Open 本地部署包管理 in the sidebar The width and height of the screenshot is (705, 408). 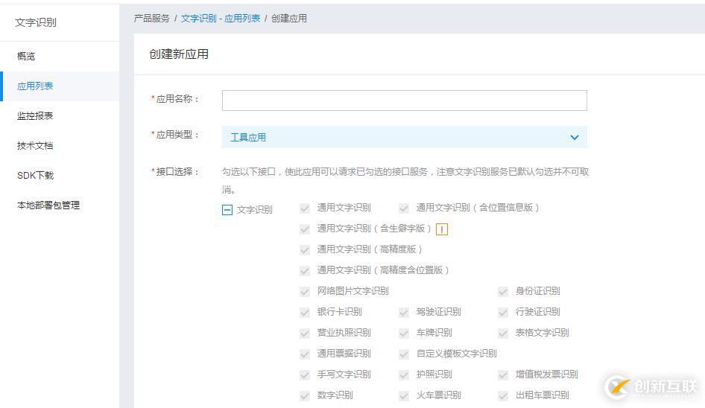click(48, 205)
